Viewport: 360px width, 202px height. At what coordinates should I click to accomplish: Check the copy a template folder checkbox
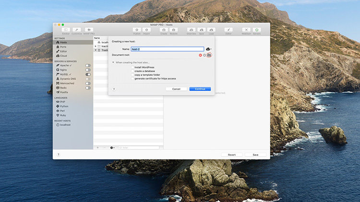[132, 75]
